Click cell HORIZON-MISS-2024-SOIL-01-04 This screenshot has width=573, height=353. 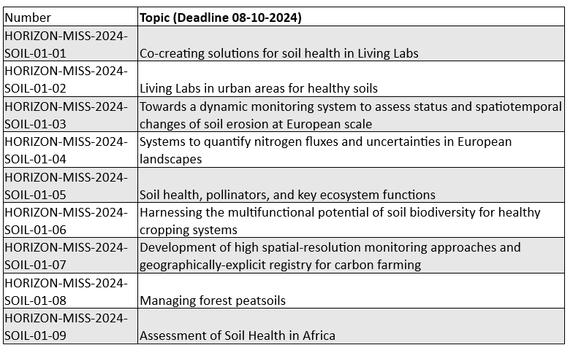[x=70, y=150]
